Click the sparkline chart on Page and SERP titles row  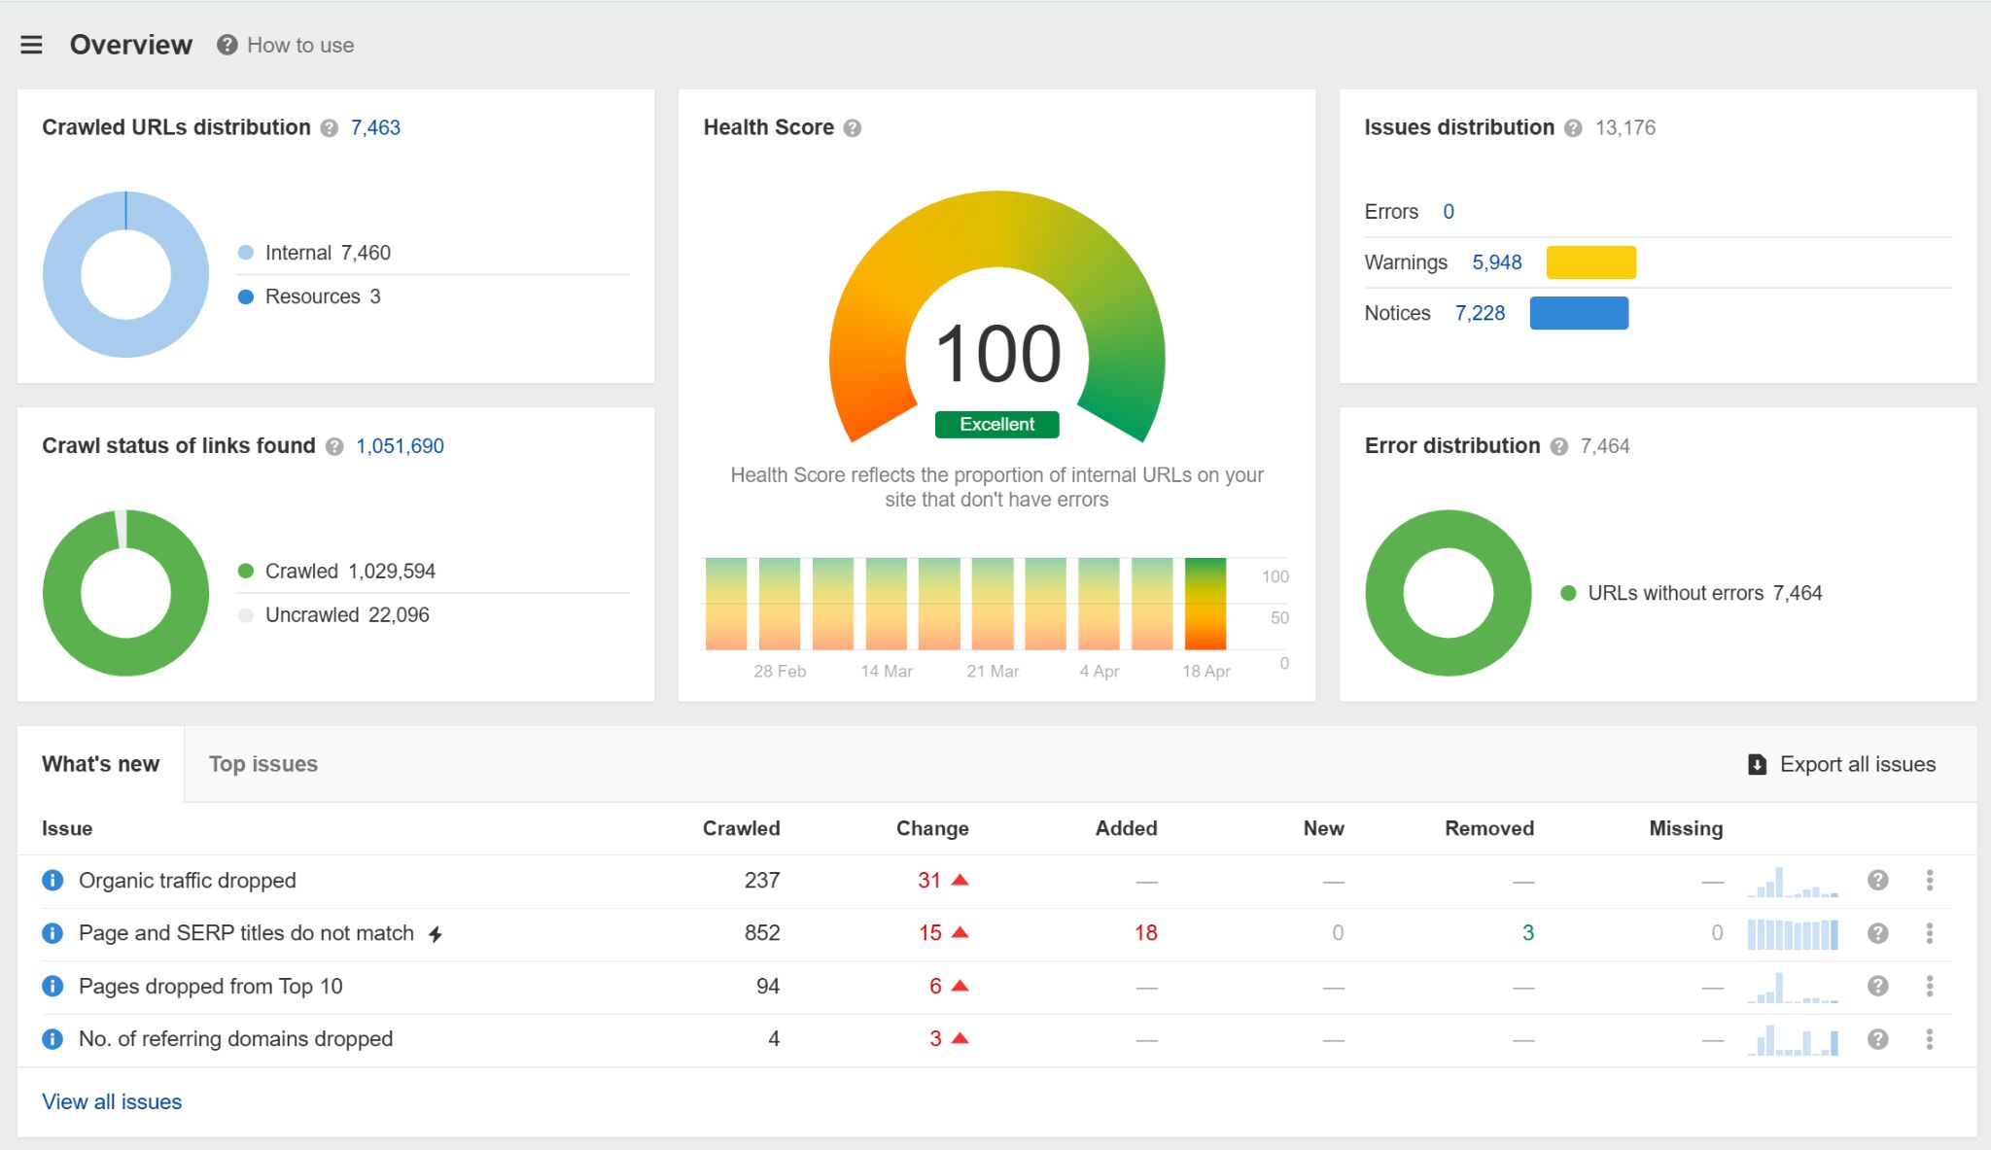click(1792, 933)
